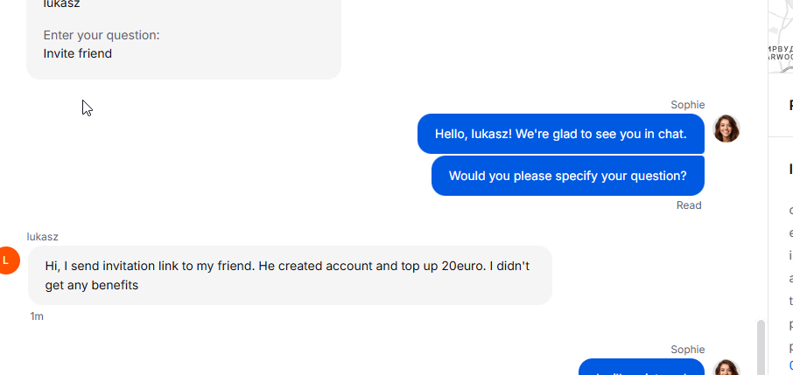
Task: Click the second bold heading in the right panel
Action: click(791, 169)
